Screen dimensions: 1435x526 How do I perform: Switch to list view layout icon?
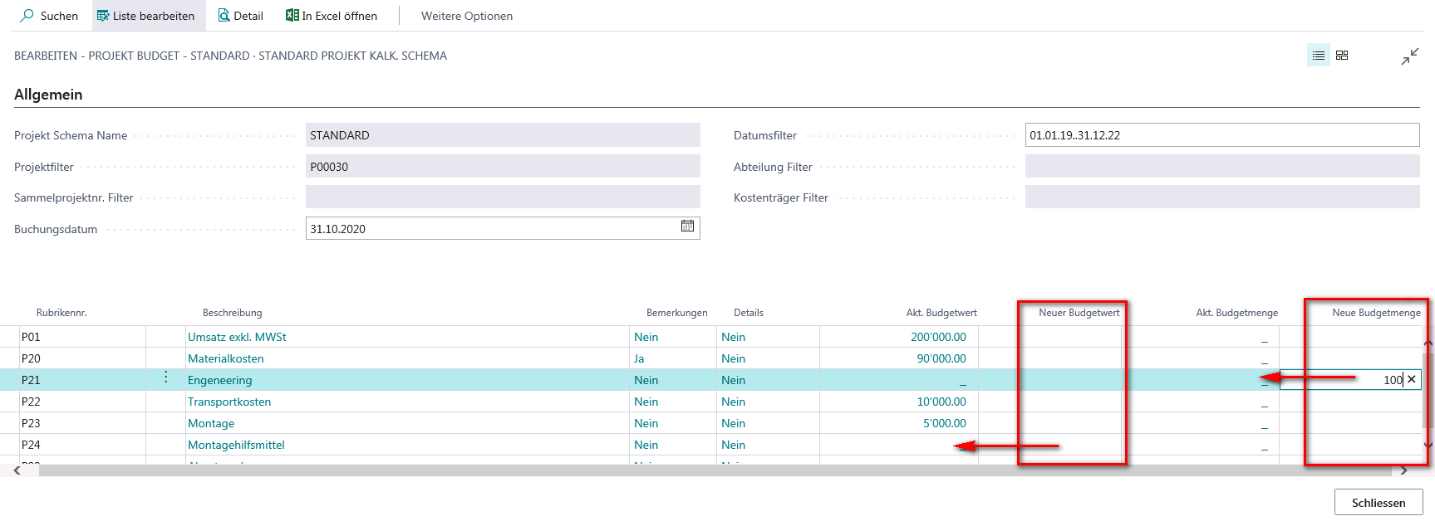(x=1319, y=56)
